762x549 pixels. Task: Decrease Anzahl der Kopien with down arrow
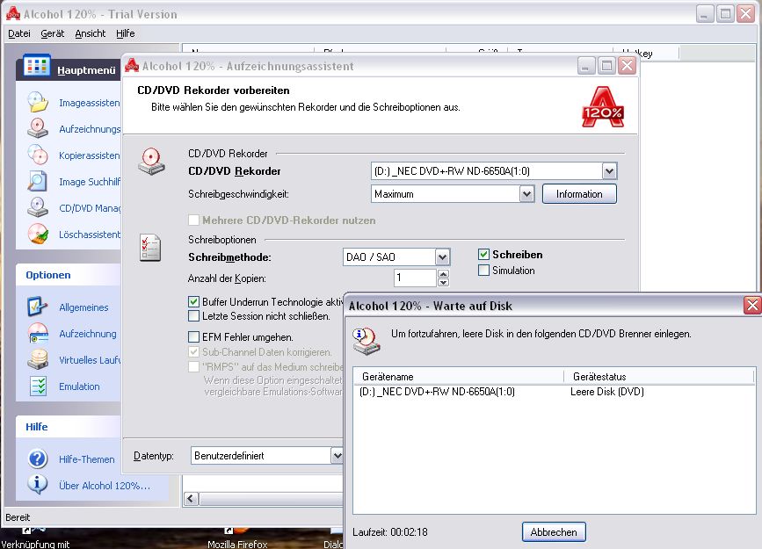pyautogui.click(x=443, y=282)
